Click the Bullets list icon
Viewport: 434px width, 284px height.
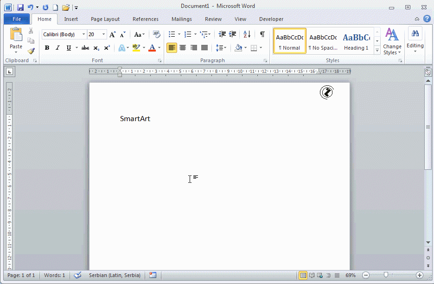(x=172, y=34)
